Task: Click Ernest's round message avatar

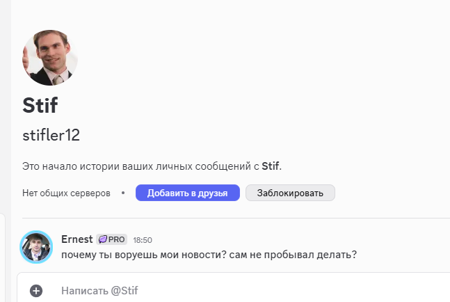Action: tap(36, 247)
